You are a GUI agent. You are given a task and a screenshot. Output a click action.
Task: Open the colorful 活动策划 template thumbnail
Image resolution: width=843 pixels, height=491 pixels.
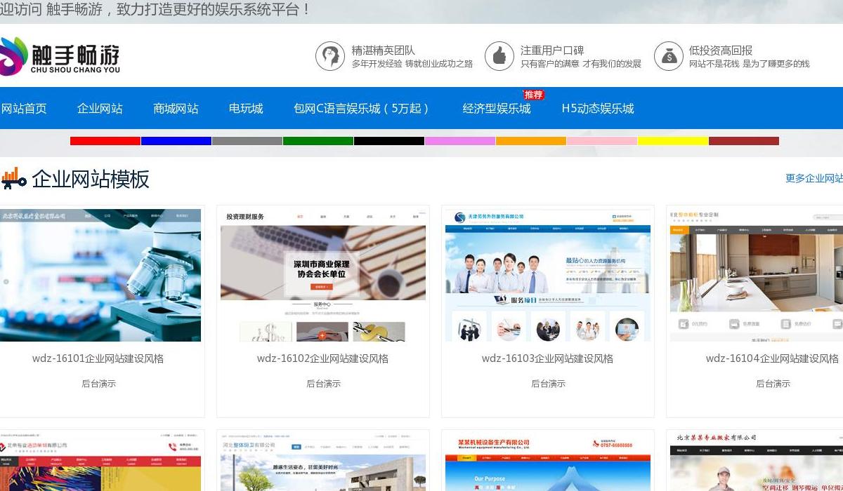[100, 462]
